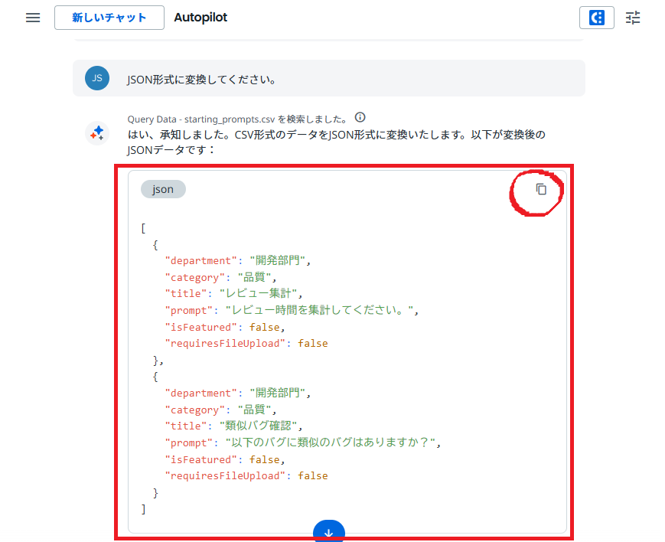This screenshot has height=542, width=665.
Task: Click the message JSON形式に変換してください。
Action: (x=201, y=80)
